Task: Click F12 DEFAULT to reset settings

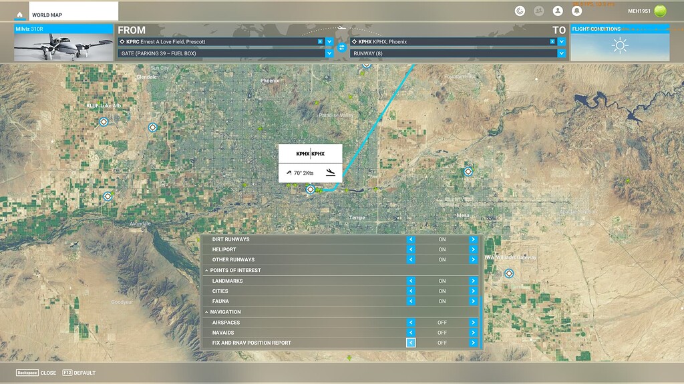Action: pyautogui.click(x=79, y=373)
